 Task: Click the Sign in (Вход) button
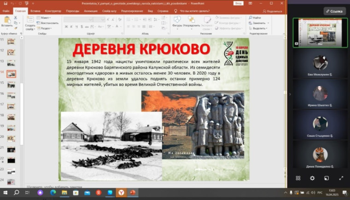[238, 3]
